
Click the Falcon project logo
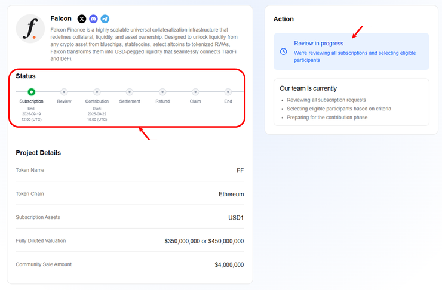coord(30,29)
